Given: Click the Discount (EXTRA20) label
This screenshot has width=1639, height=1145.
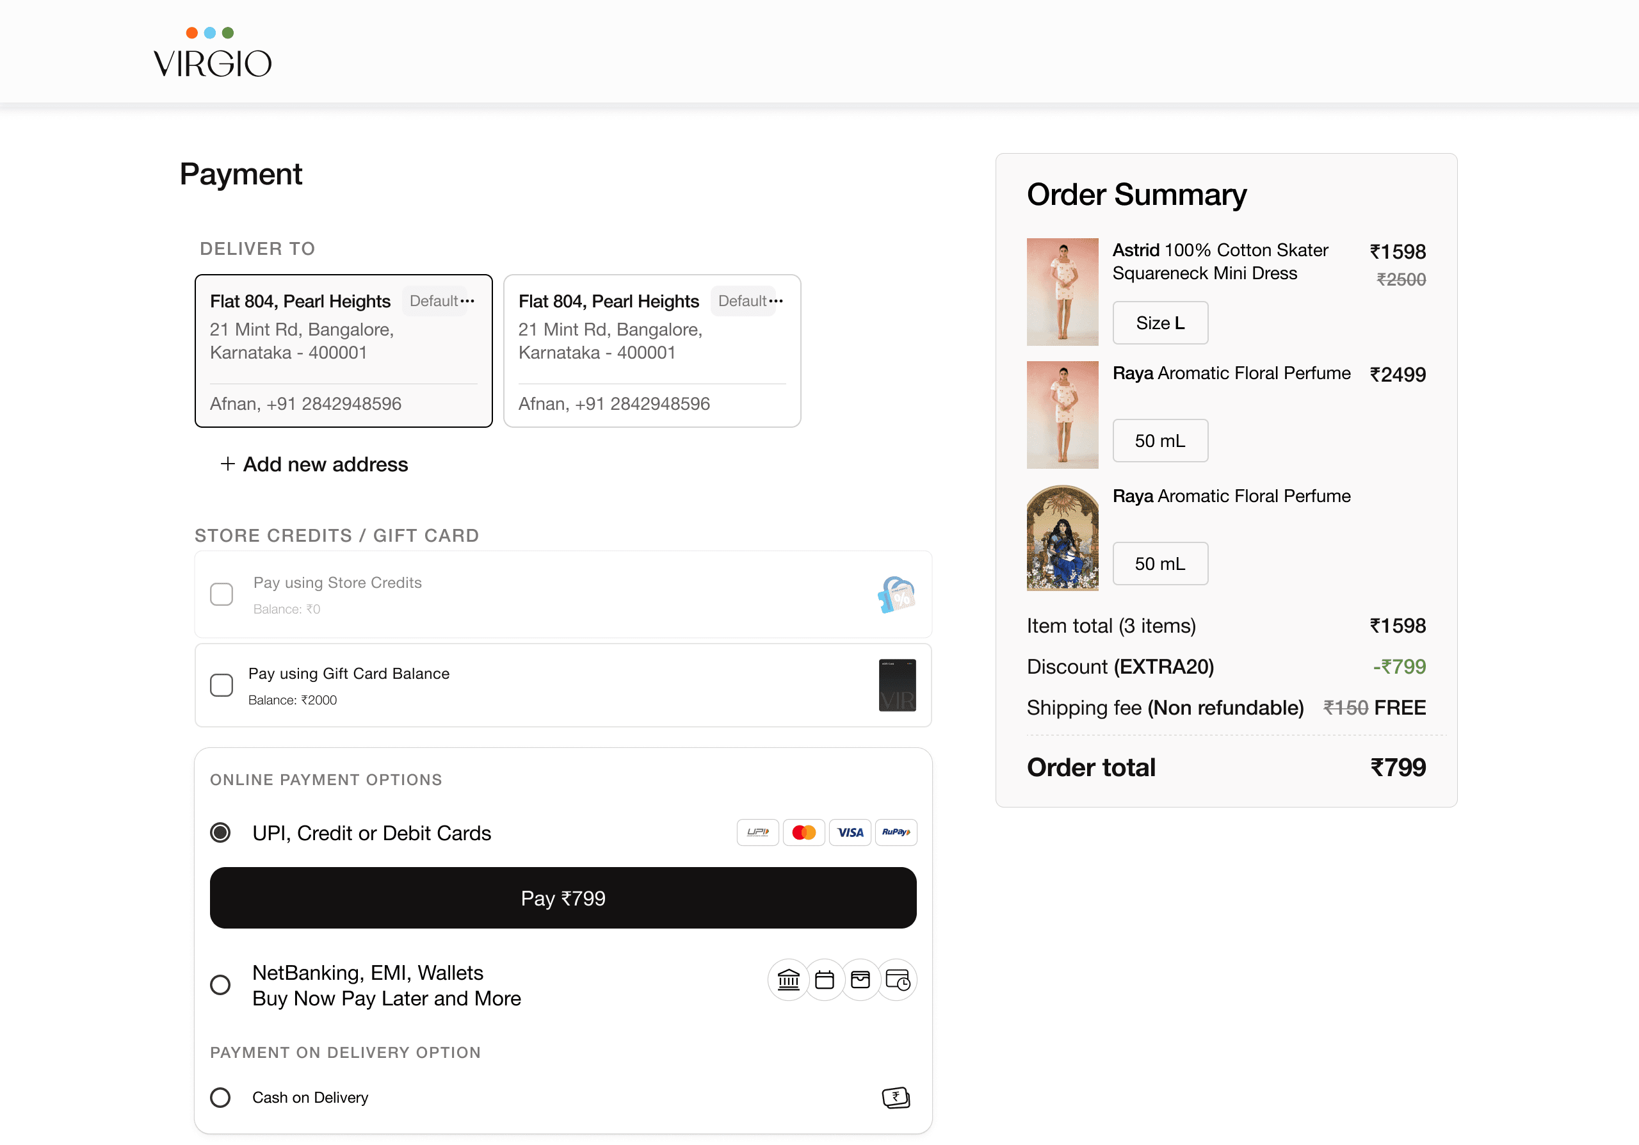Looking at the screenshot, I should (1120, 666).
